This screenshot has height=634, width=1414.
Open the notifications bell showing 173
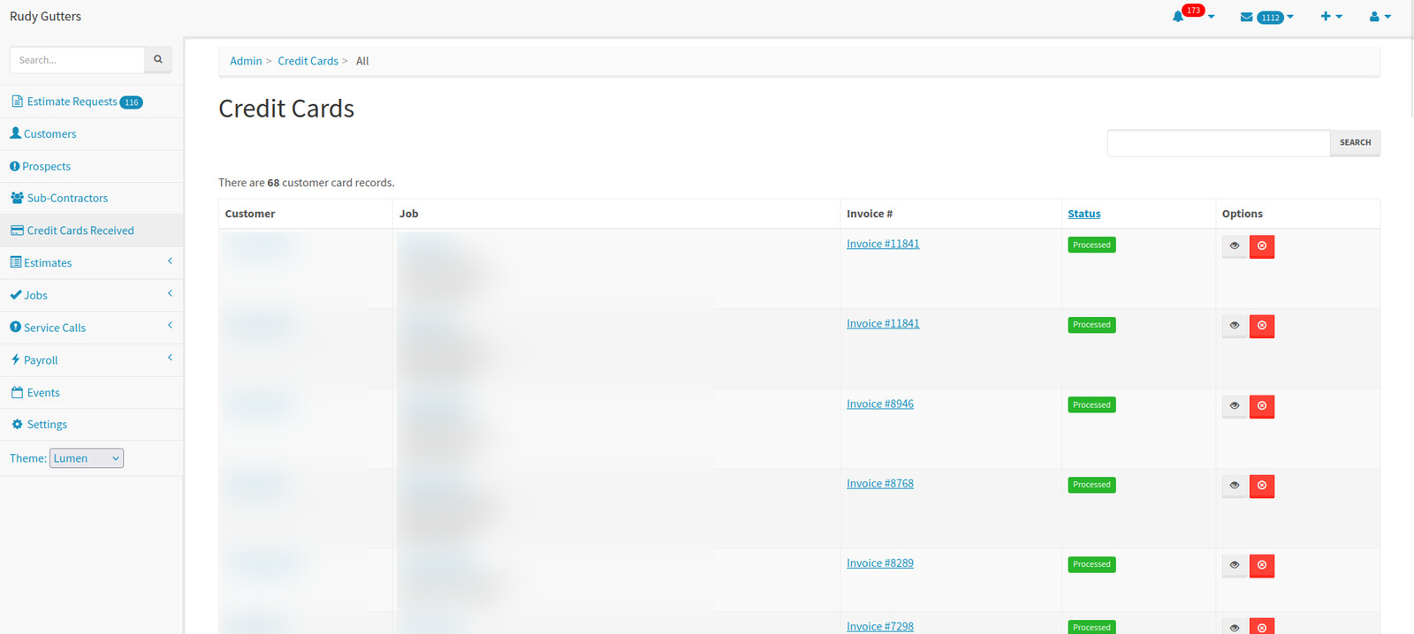point(1192,16)
